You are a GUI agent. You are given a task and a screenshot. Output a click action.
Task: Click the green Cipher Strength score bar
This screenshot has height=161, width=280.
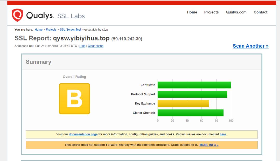pyautogui.click(x=191, y=113)
